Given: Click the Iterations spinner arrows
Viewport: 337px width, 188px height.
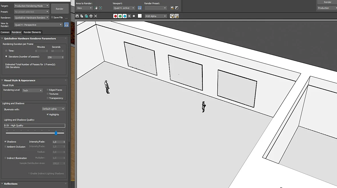Looking at the screenshot, I should coord(63,57).
